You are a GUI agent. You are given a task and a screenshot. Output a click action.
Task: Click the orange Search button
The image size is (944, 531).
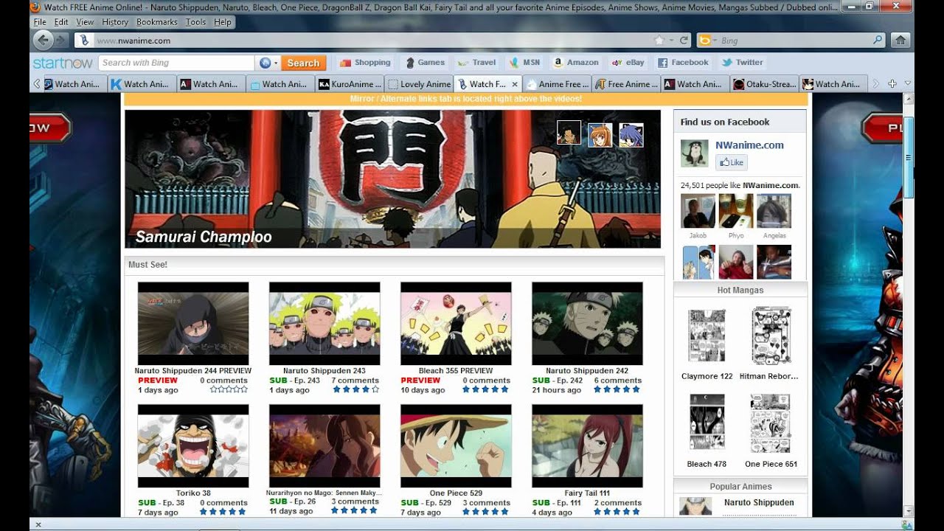(x=303, y=63)
